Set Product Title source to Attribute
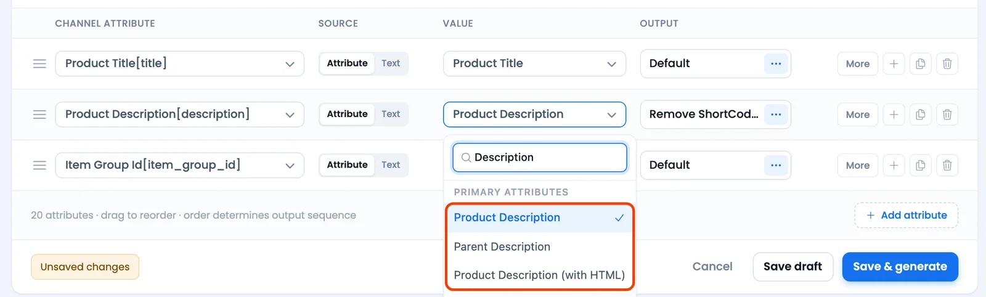 (x=347, y=63)
